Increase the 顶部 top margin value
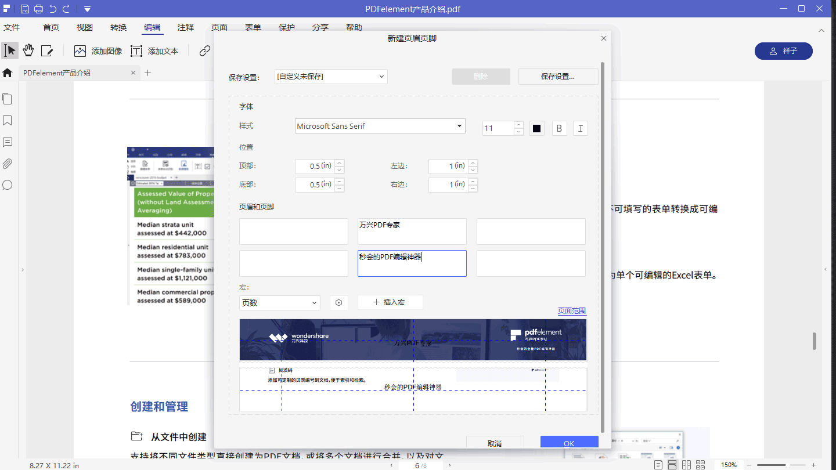 [x=340, y=163]
